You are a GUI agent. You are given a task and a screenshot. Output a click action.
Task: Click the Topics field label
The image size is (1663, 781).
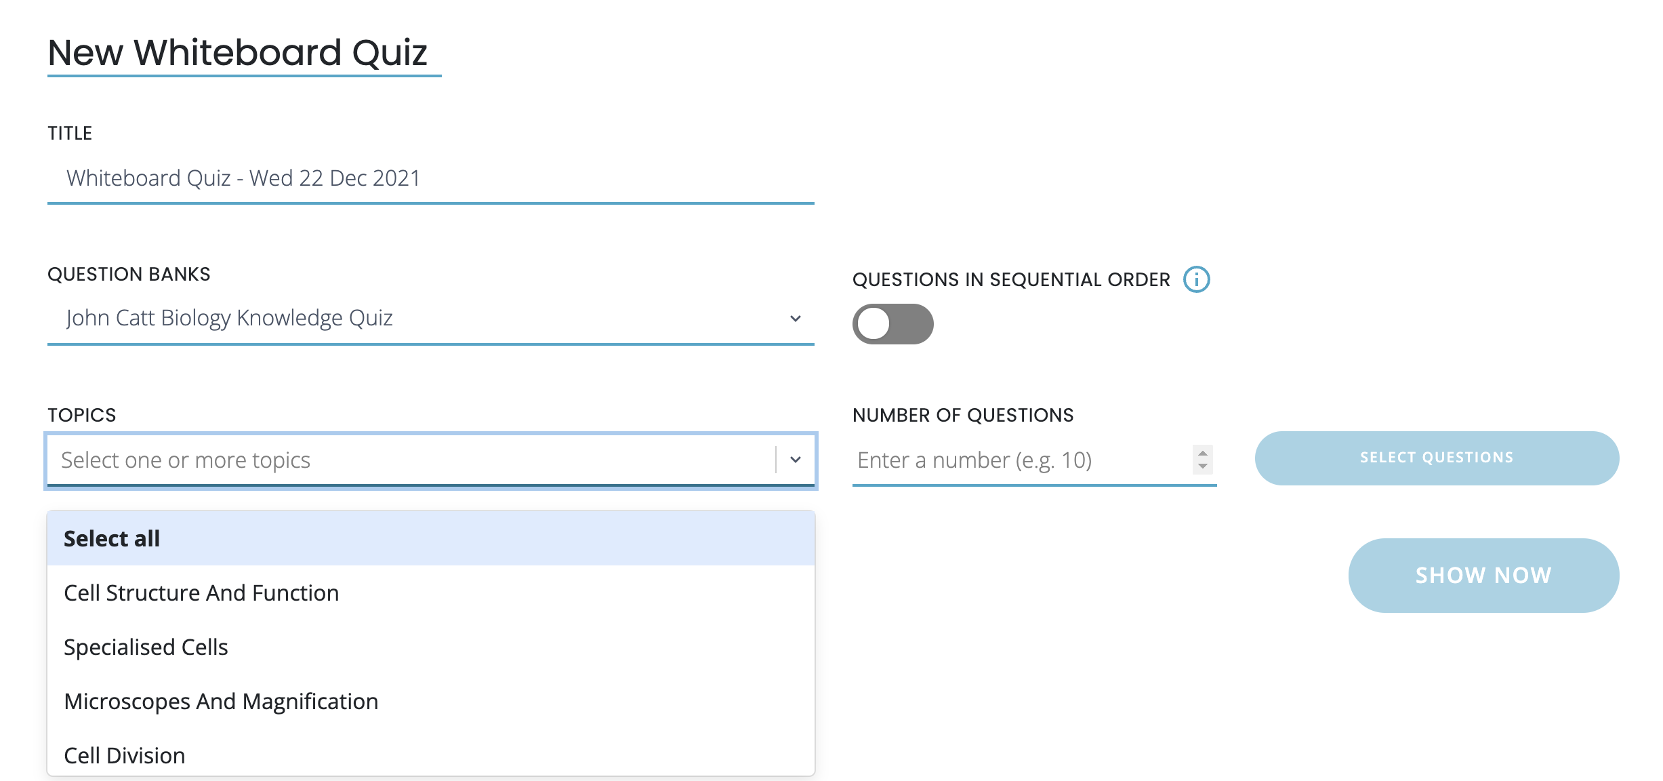[x=82, y=415]
